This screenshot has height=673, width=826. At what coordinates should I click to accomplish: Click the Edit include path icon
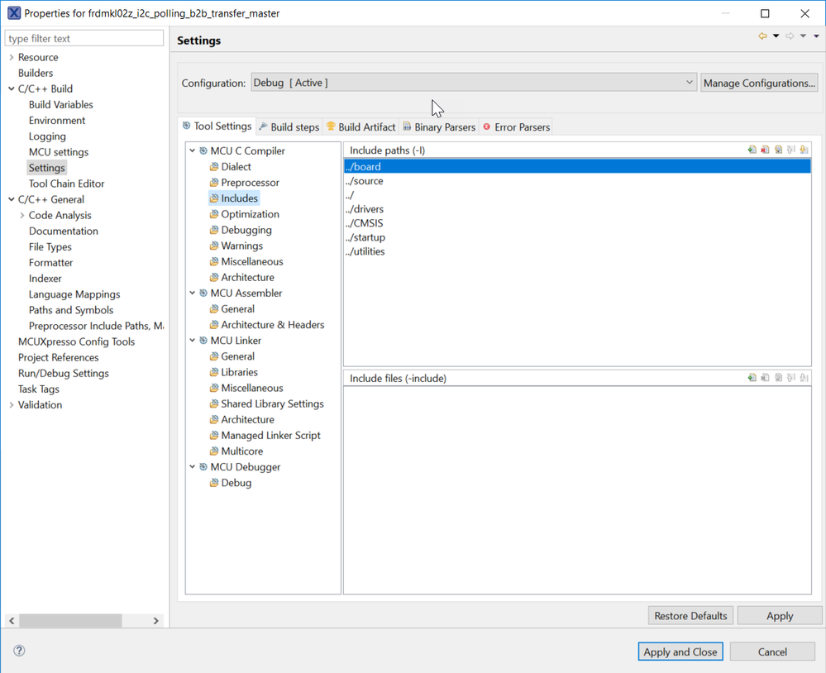pyautogui.click(x=778, y=150)
